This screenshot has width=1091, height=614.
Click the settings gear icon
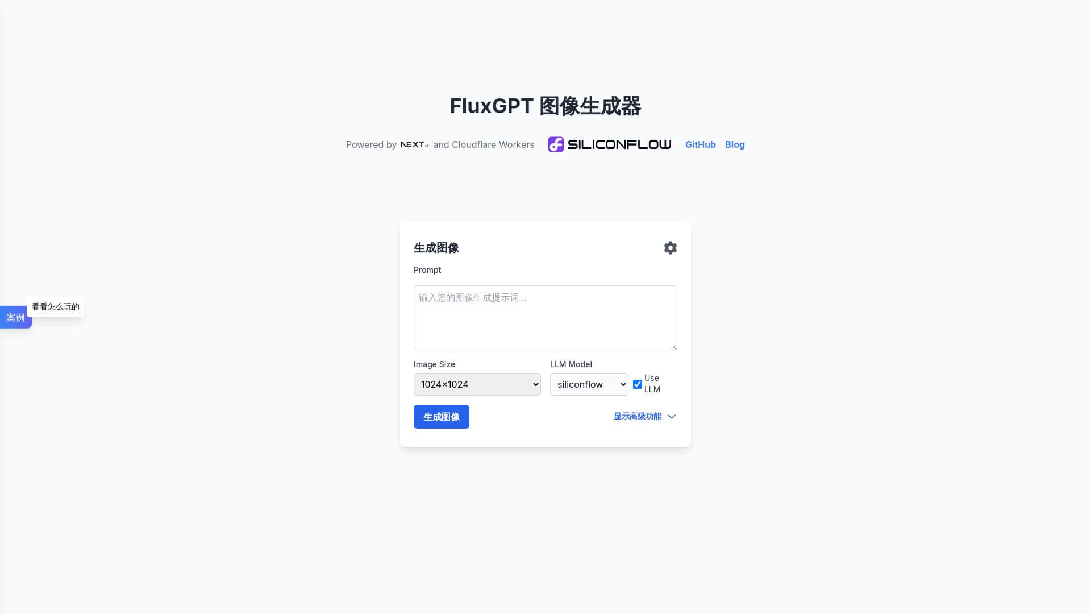pyautogui.click(x=670, y=247)
